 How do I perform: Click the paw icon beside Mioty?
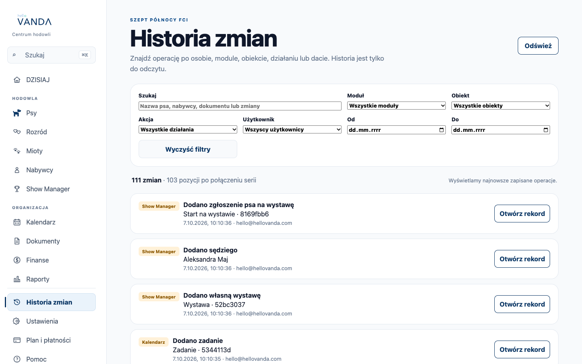(x=17, y=151)
